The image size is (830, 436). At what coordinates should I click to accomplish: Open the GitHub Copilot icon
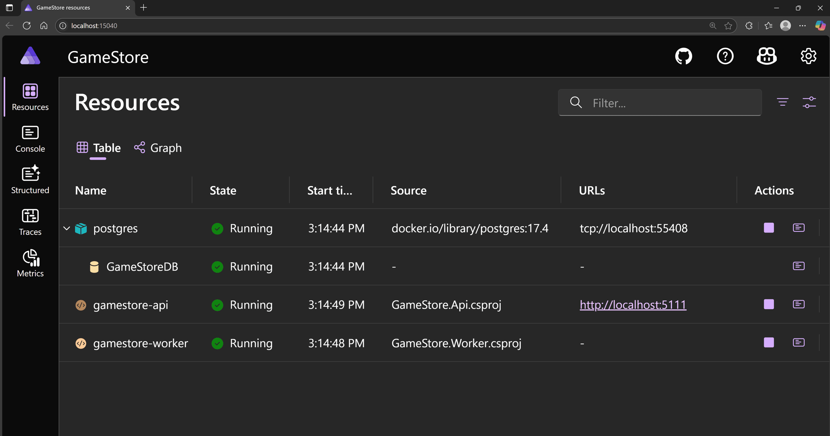[x=767, y=56]
